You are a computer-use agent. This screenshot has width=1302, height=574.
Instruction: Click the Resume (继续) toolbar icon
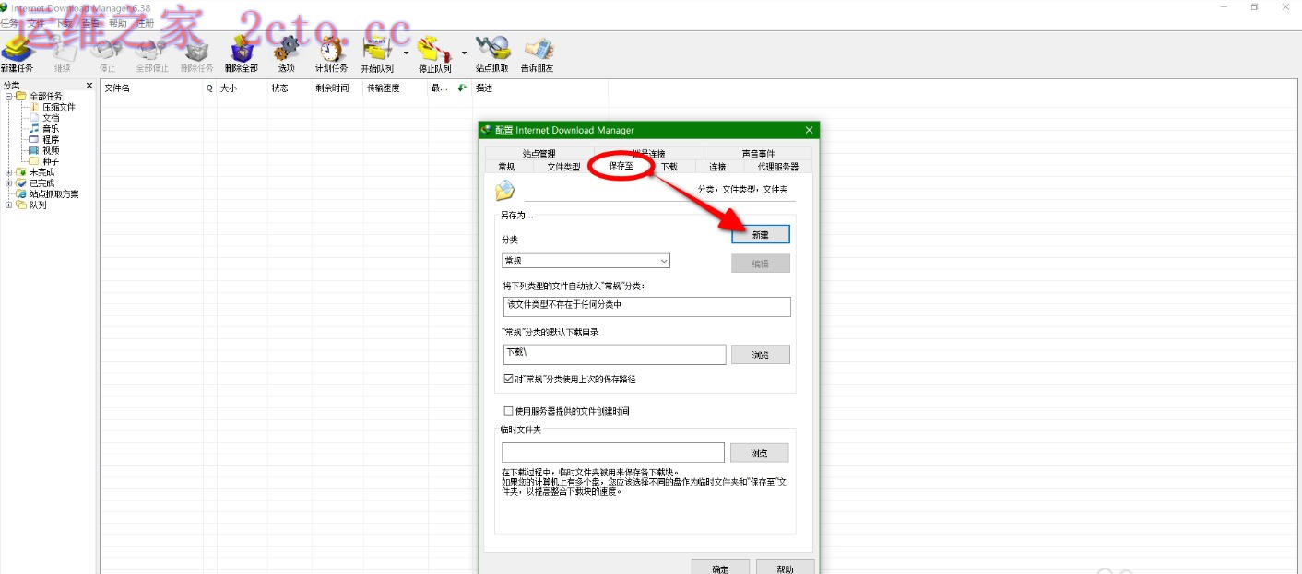(x=62, y=53)
